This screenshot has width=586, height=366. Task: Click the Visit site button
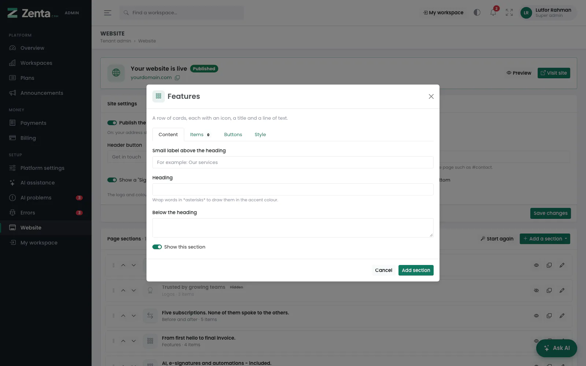coord(554,73)
